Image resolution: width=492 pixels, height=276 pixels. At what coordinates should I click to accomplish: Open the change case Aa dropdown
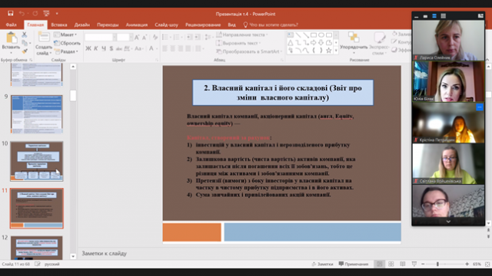pos(138,48)
